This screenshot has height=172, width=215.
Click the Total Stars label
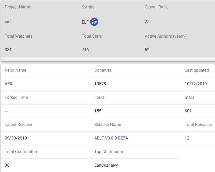[x=92, y=36]
